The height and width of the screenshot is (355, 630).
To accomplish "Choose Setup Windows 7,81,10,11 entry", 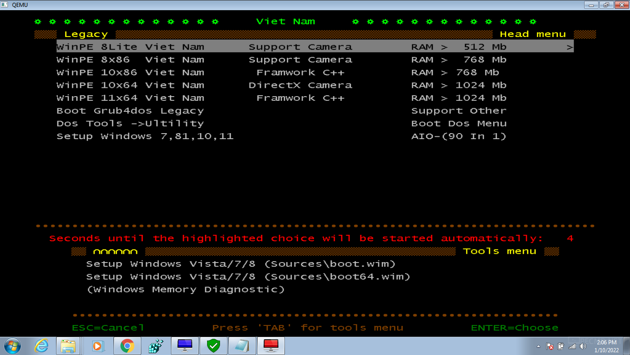I will click(x=145, y=136).
